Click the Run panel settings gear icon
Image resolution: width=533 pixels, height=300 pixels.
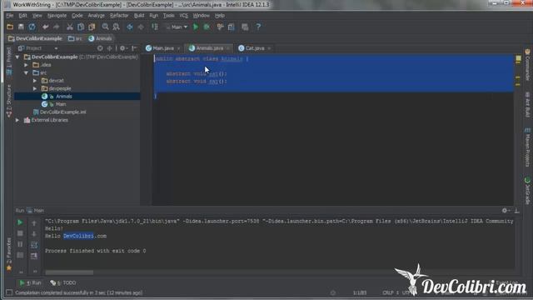506,211
